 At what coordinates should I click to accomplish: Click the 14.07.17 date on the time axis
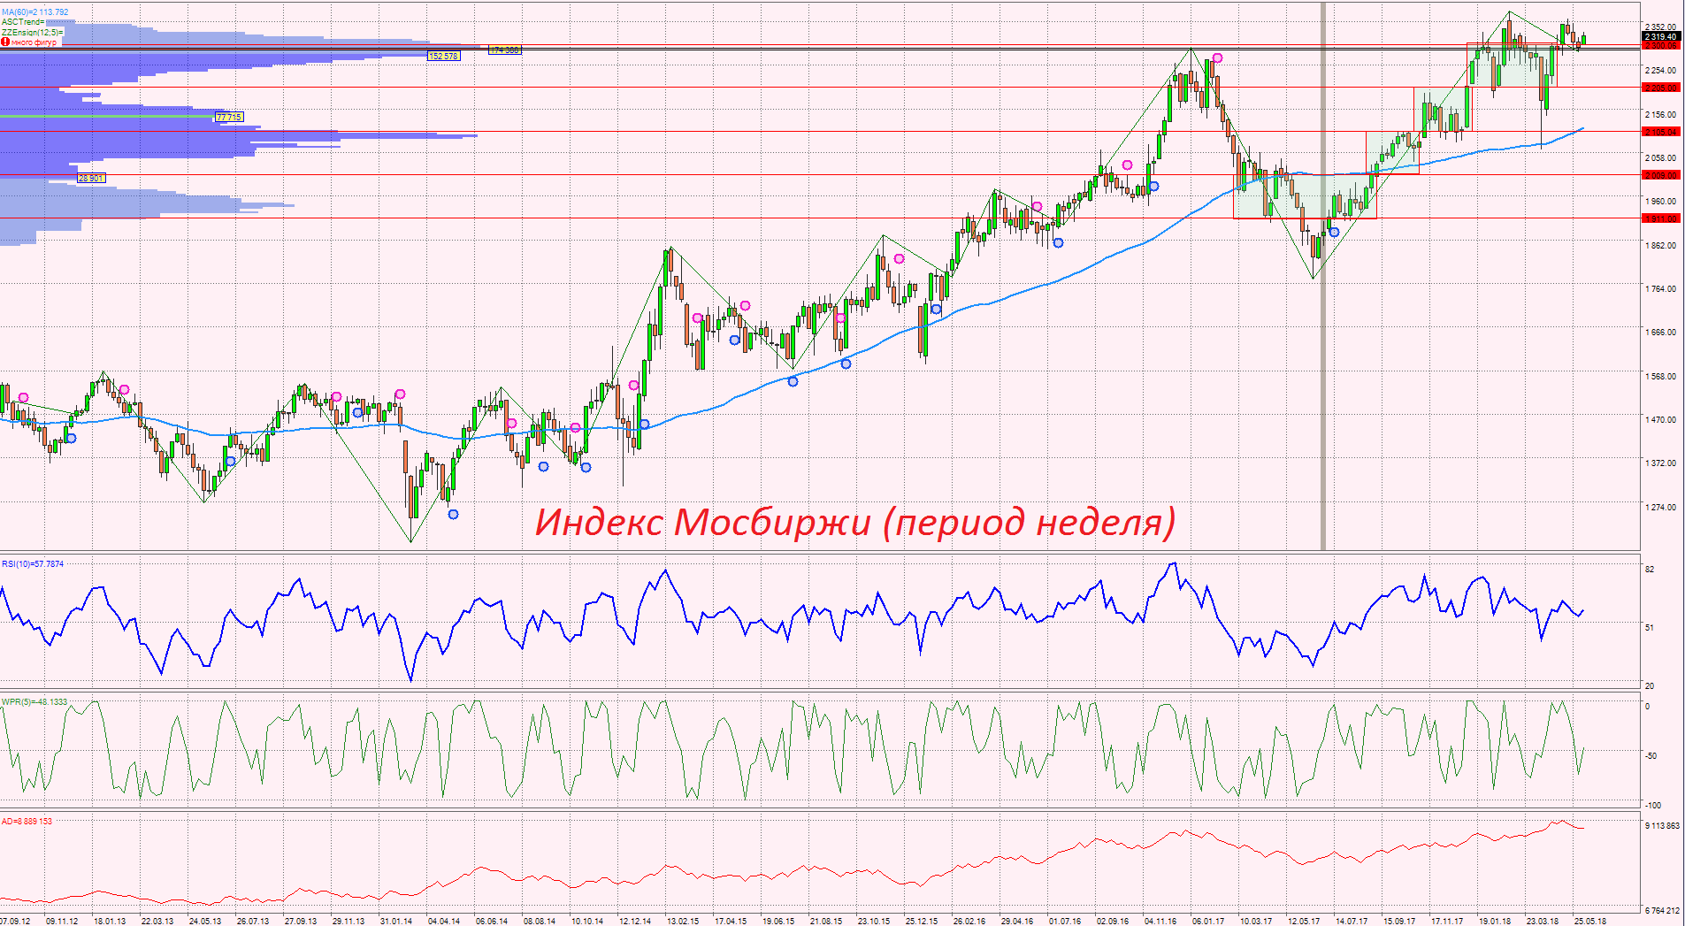point(1352,921)
